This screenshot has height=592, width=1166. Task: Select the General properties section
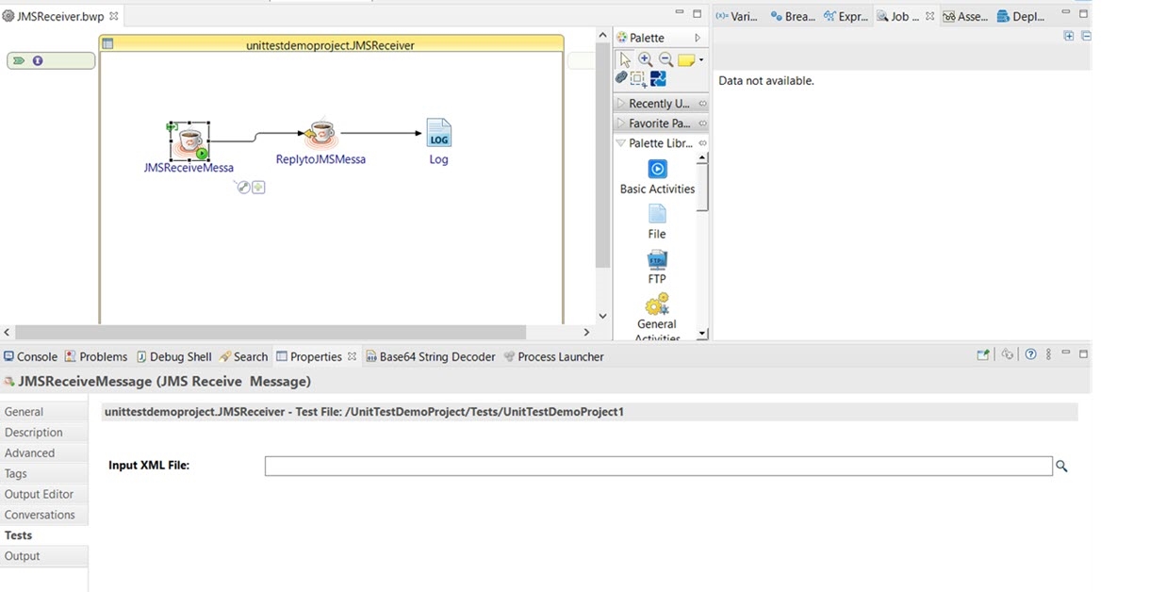(43, 412)
